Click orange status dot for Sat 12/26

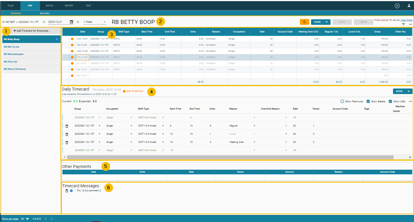[72, 70]
